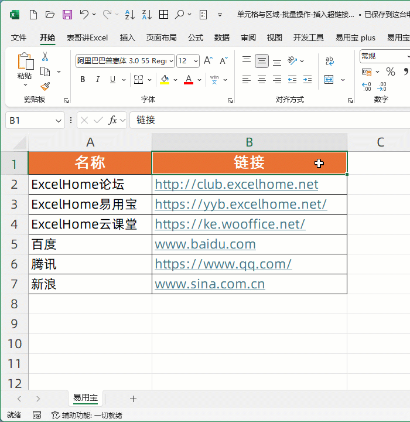
Task: Click the formula bar containing 链接
Action: tap(270, 120)
